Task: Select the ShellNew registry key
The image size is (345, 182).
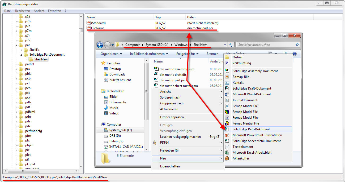Action: 41,59
